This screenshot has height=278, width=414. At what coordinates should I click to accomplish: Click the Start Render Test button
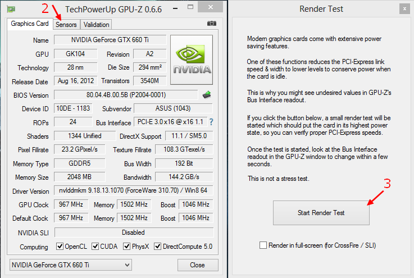[x=321, y=213]
